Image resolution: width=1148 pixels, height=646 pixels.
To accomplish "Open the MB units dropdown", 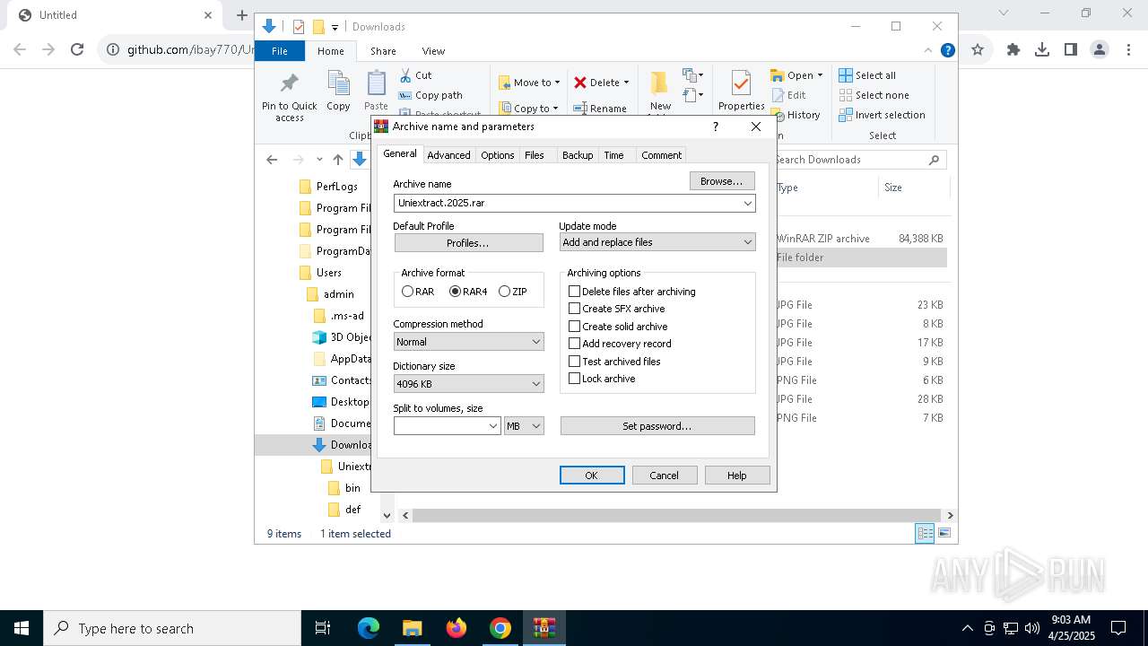I will [x=524, y=426].
